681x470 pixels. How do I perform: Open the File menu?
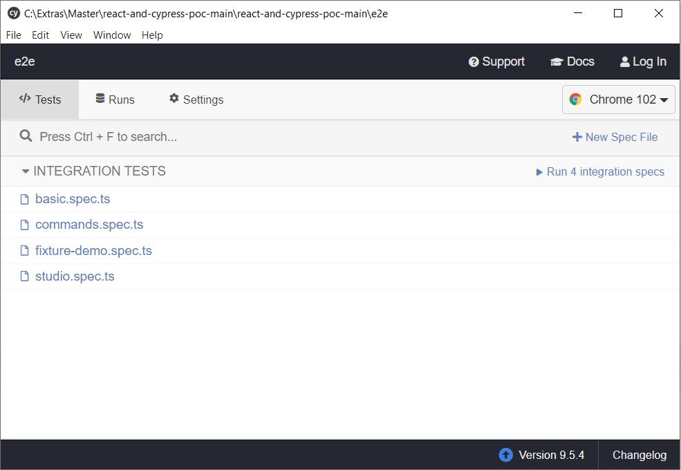[x=13, y=35]
